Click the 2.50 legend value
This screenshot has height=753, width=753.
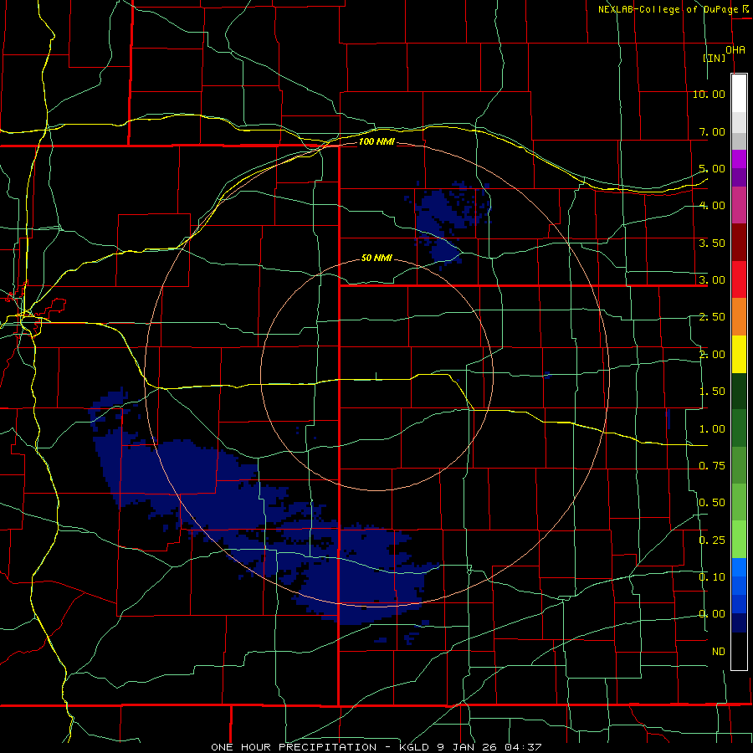712,317
